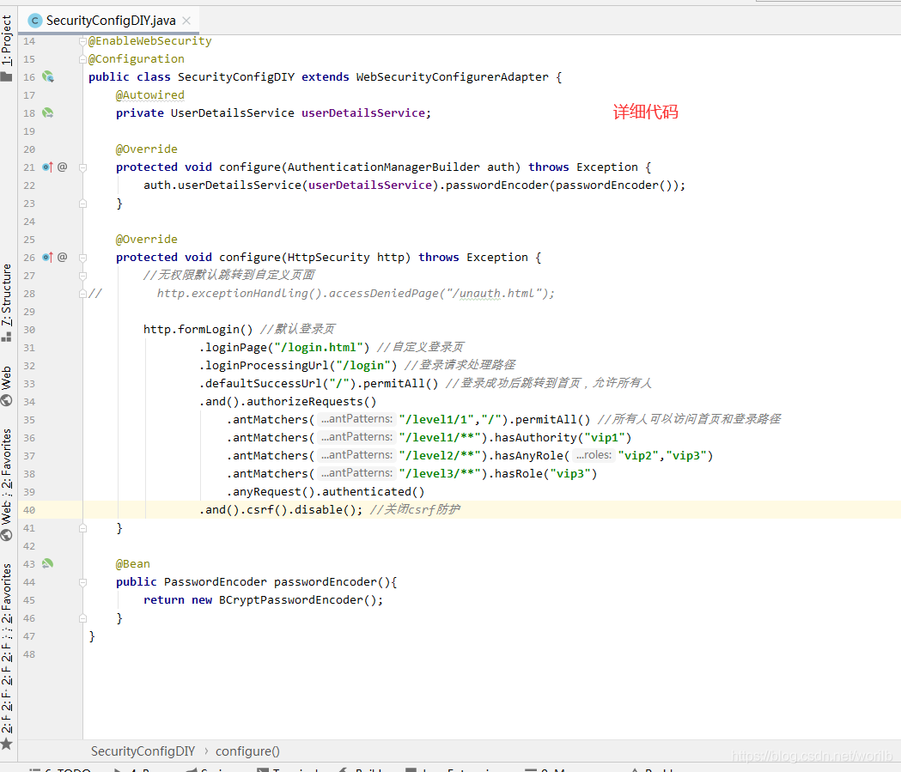This screenshot has width=901, height=772.
Task: Click the fold end marker on line 46
Action: (82, 618)
